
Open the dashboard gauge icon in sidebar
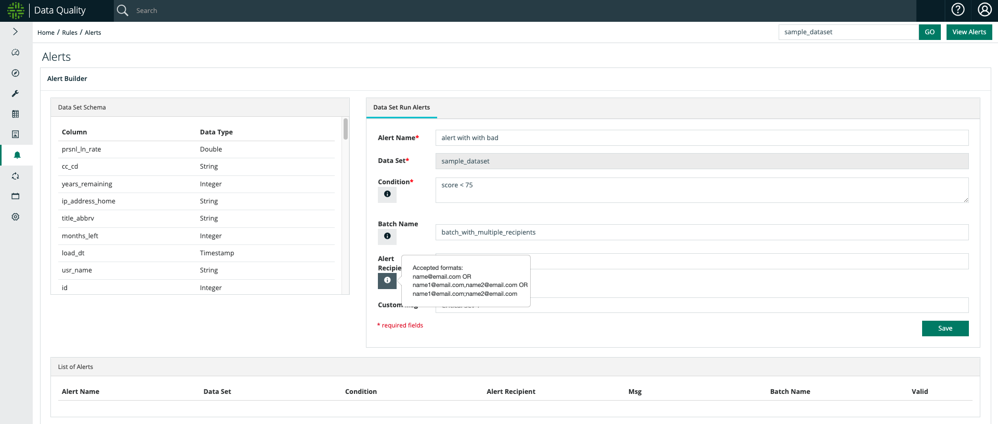(x=16, y=52)
